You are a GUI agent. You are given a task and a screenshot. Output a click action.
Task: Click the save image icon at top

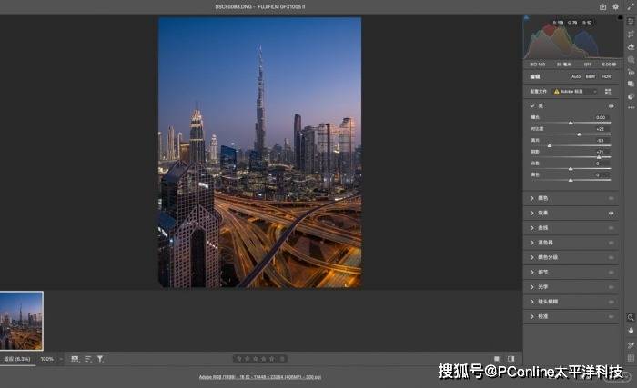pyautogui.click(x=602, y=6)
